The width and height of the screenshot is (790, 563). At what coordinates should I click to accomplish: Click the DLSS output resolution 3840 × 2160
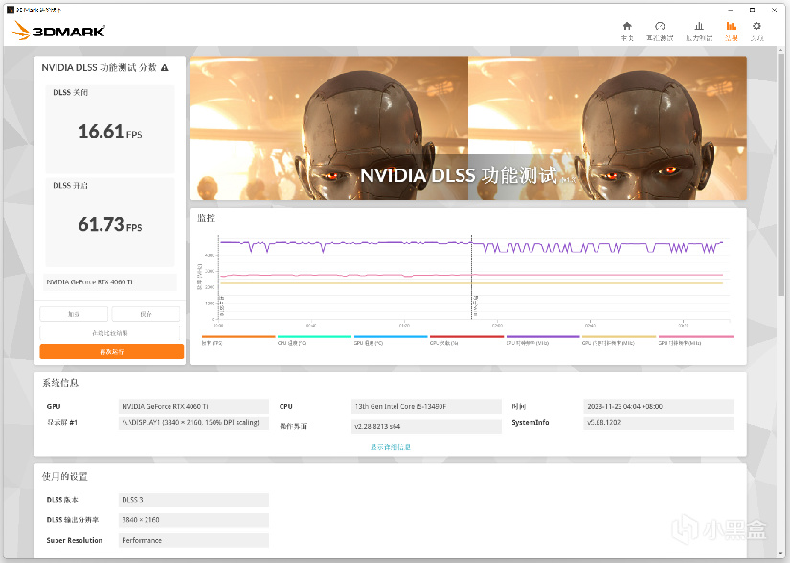[x=193, y=520]
